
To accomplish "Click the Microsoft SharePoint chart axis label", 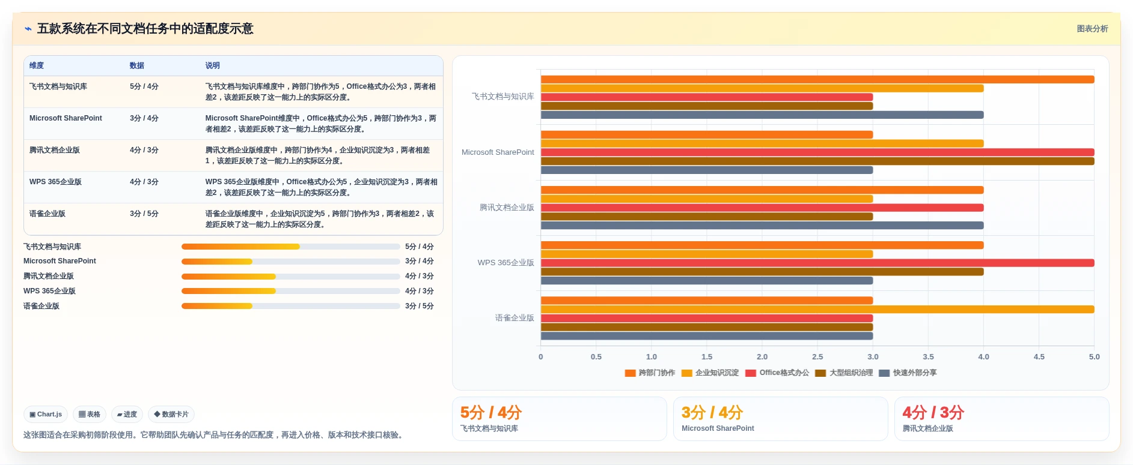I will [x=498, y=152].
